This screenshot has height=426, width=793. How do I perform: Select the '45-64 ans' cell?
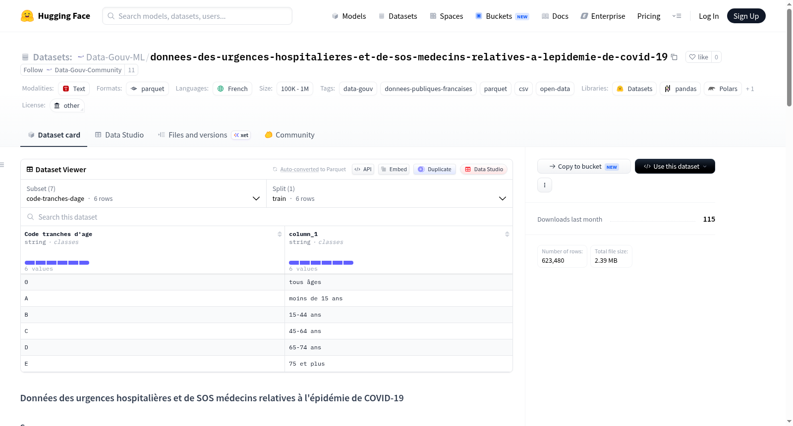pyautogui.click(x=398, y=331)
